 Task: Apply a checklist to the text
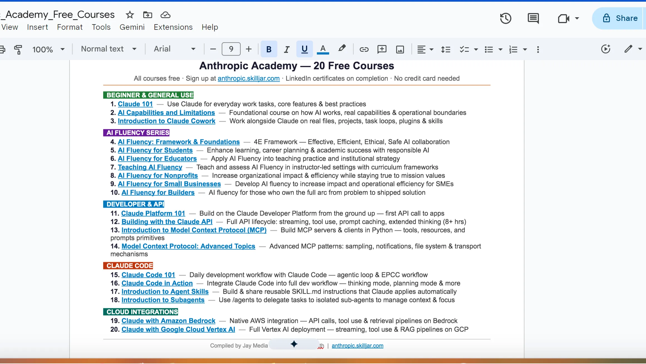point(464,49)
